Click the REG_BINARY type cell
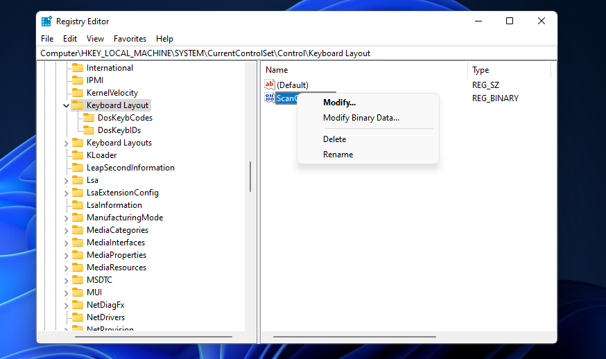Screen dimensions: 606x359 (495, 98)
